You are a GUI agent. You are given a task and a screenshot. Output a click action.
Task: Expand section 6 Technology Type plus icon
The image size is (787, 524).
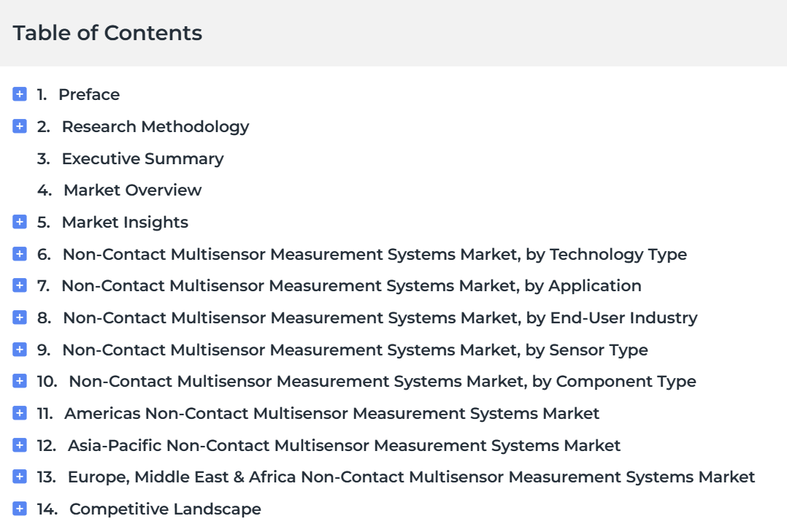pos(20,254)
